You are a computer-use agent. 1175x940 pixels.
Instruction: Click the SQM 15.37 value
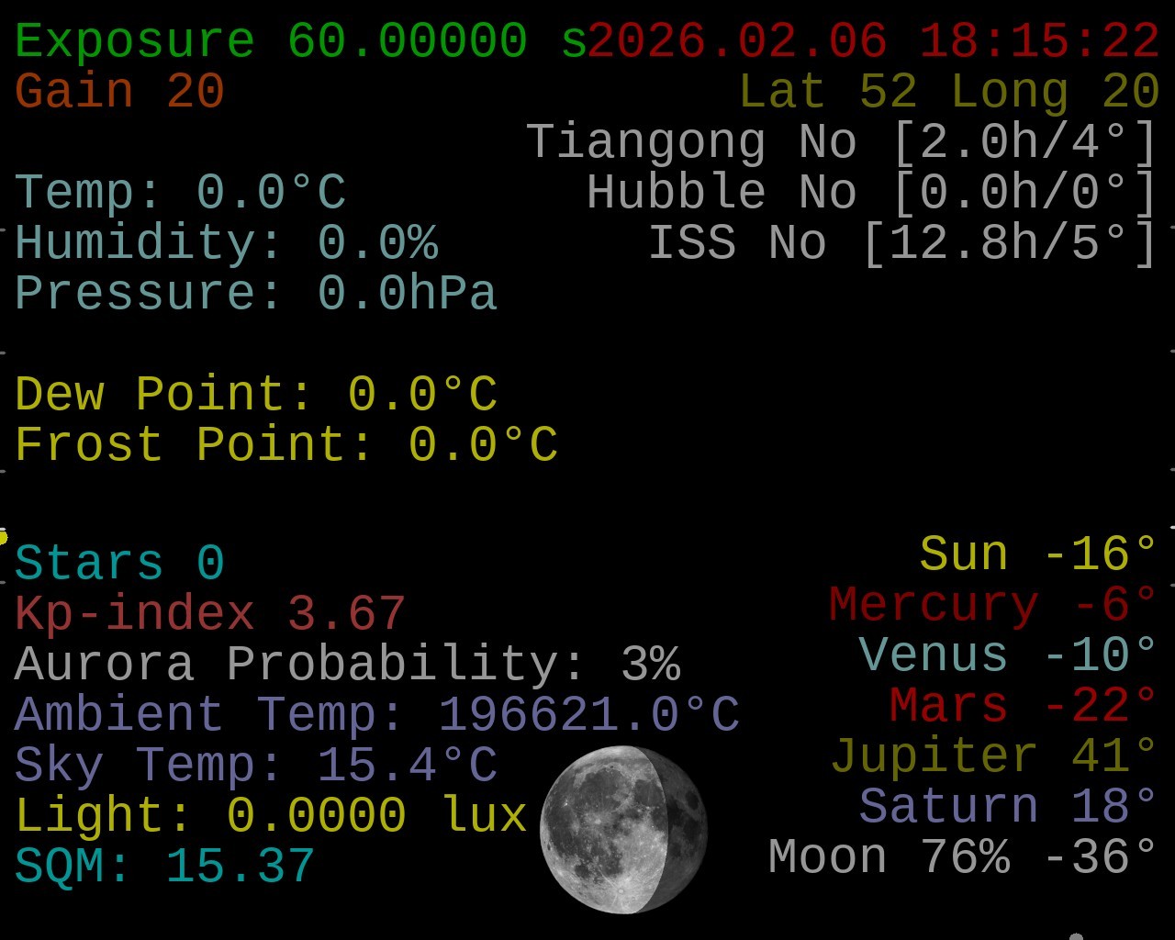click(x=165, y=867)
